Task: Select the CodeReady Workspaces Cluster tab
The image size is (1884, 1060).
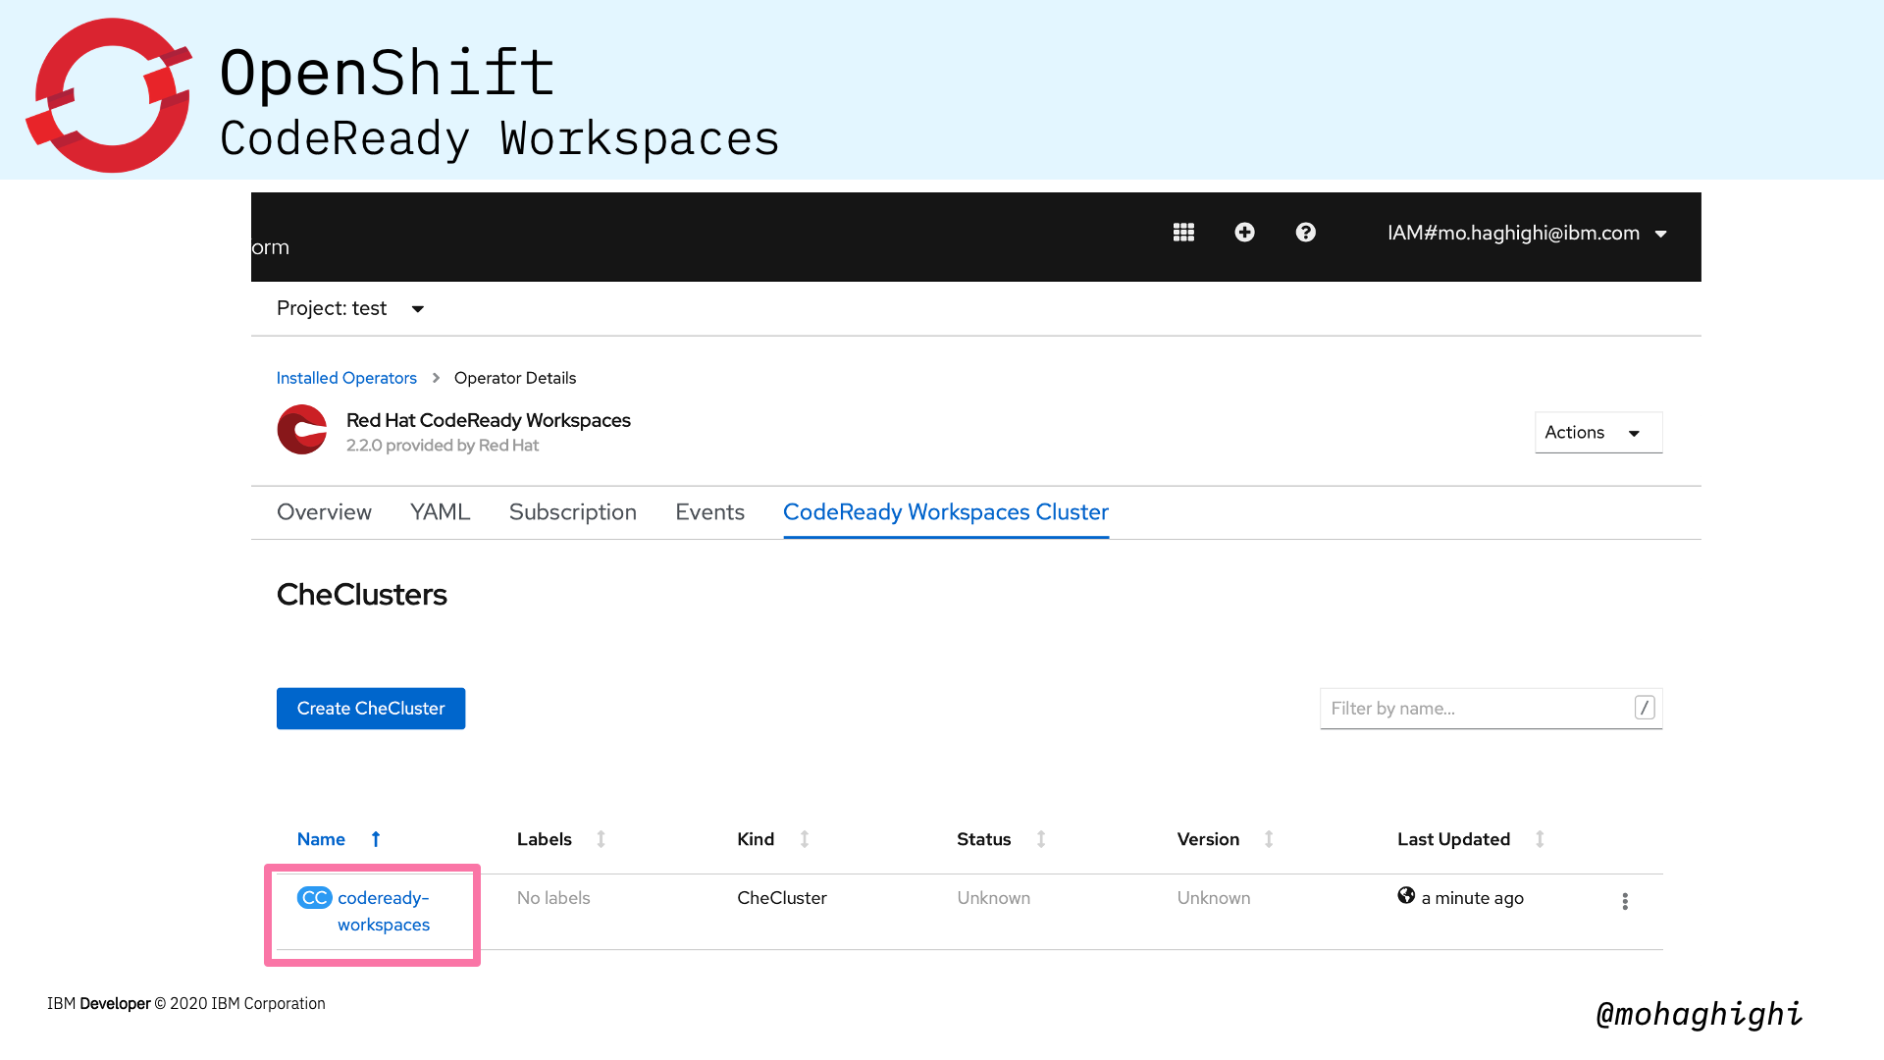Action: tap(946, 512)
